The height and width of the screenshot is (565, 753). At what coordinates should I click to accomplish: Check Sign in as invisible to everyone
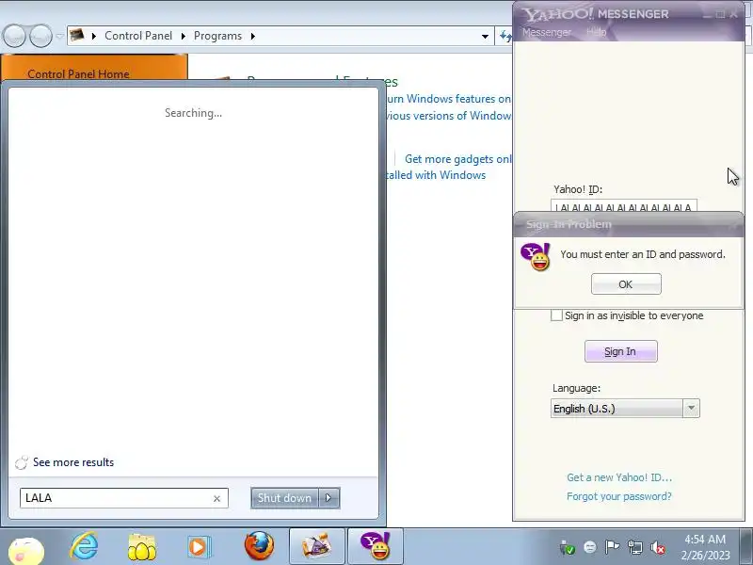(x=556, y=315)
